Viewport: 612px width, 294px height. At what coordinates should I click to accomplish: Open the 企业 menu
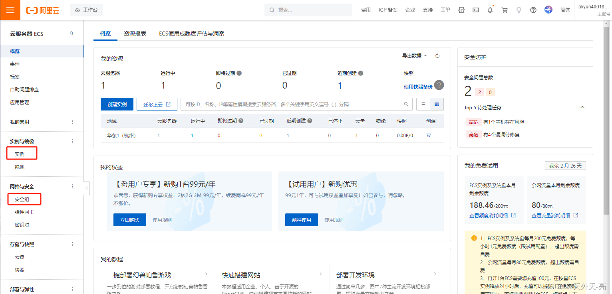point(410,10)
